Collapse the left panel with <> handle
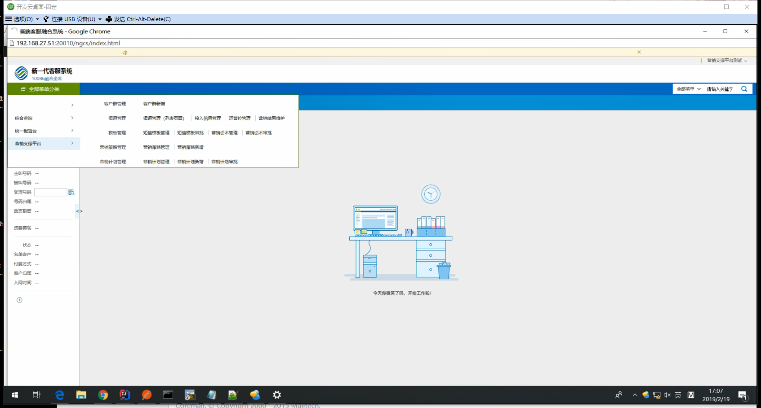This screenshot has width=761, height=408. tap(79, 211)
